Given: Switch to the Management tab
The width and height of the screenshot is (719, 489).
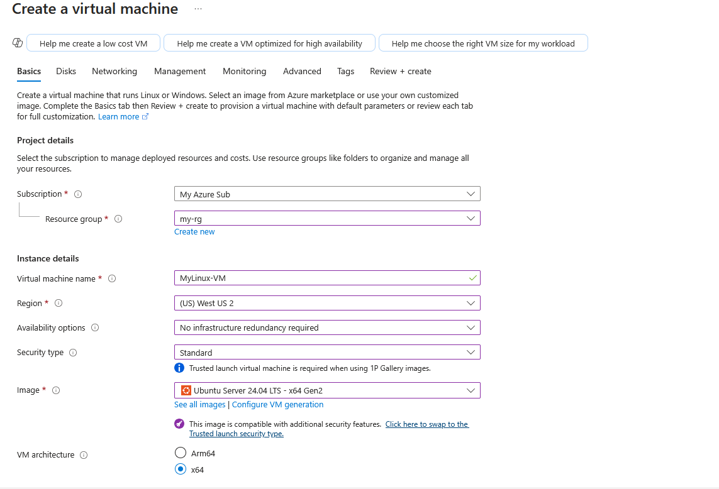Looking at the screenshot, I should point(180,72).
